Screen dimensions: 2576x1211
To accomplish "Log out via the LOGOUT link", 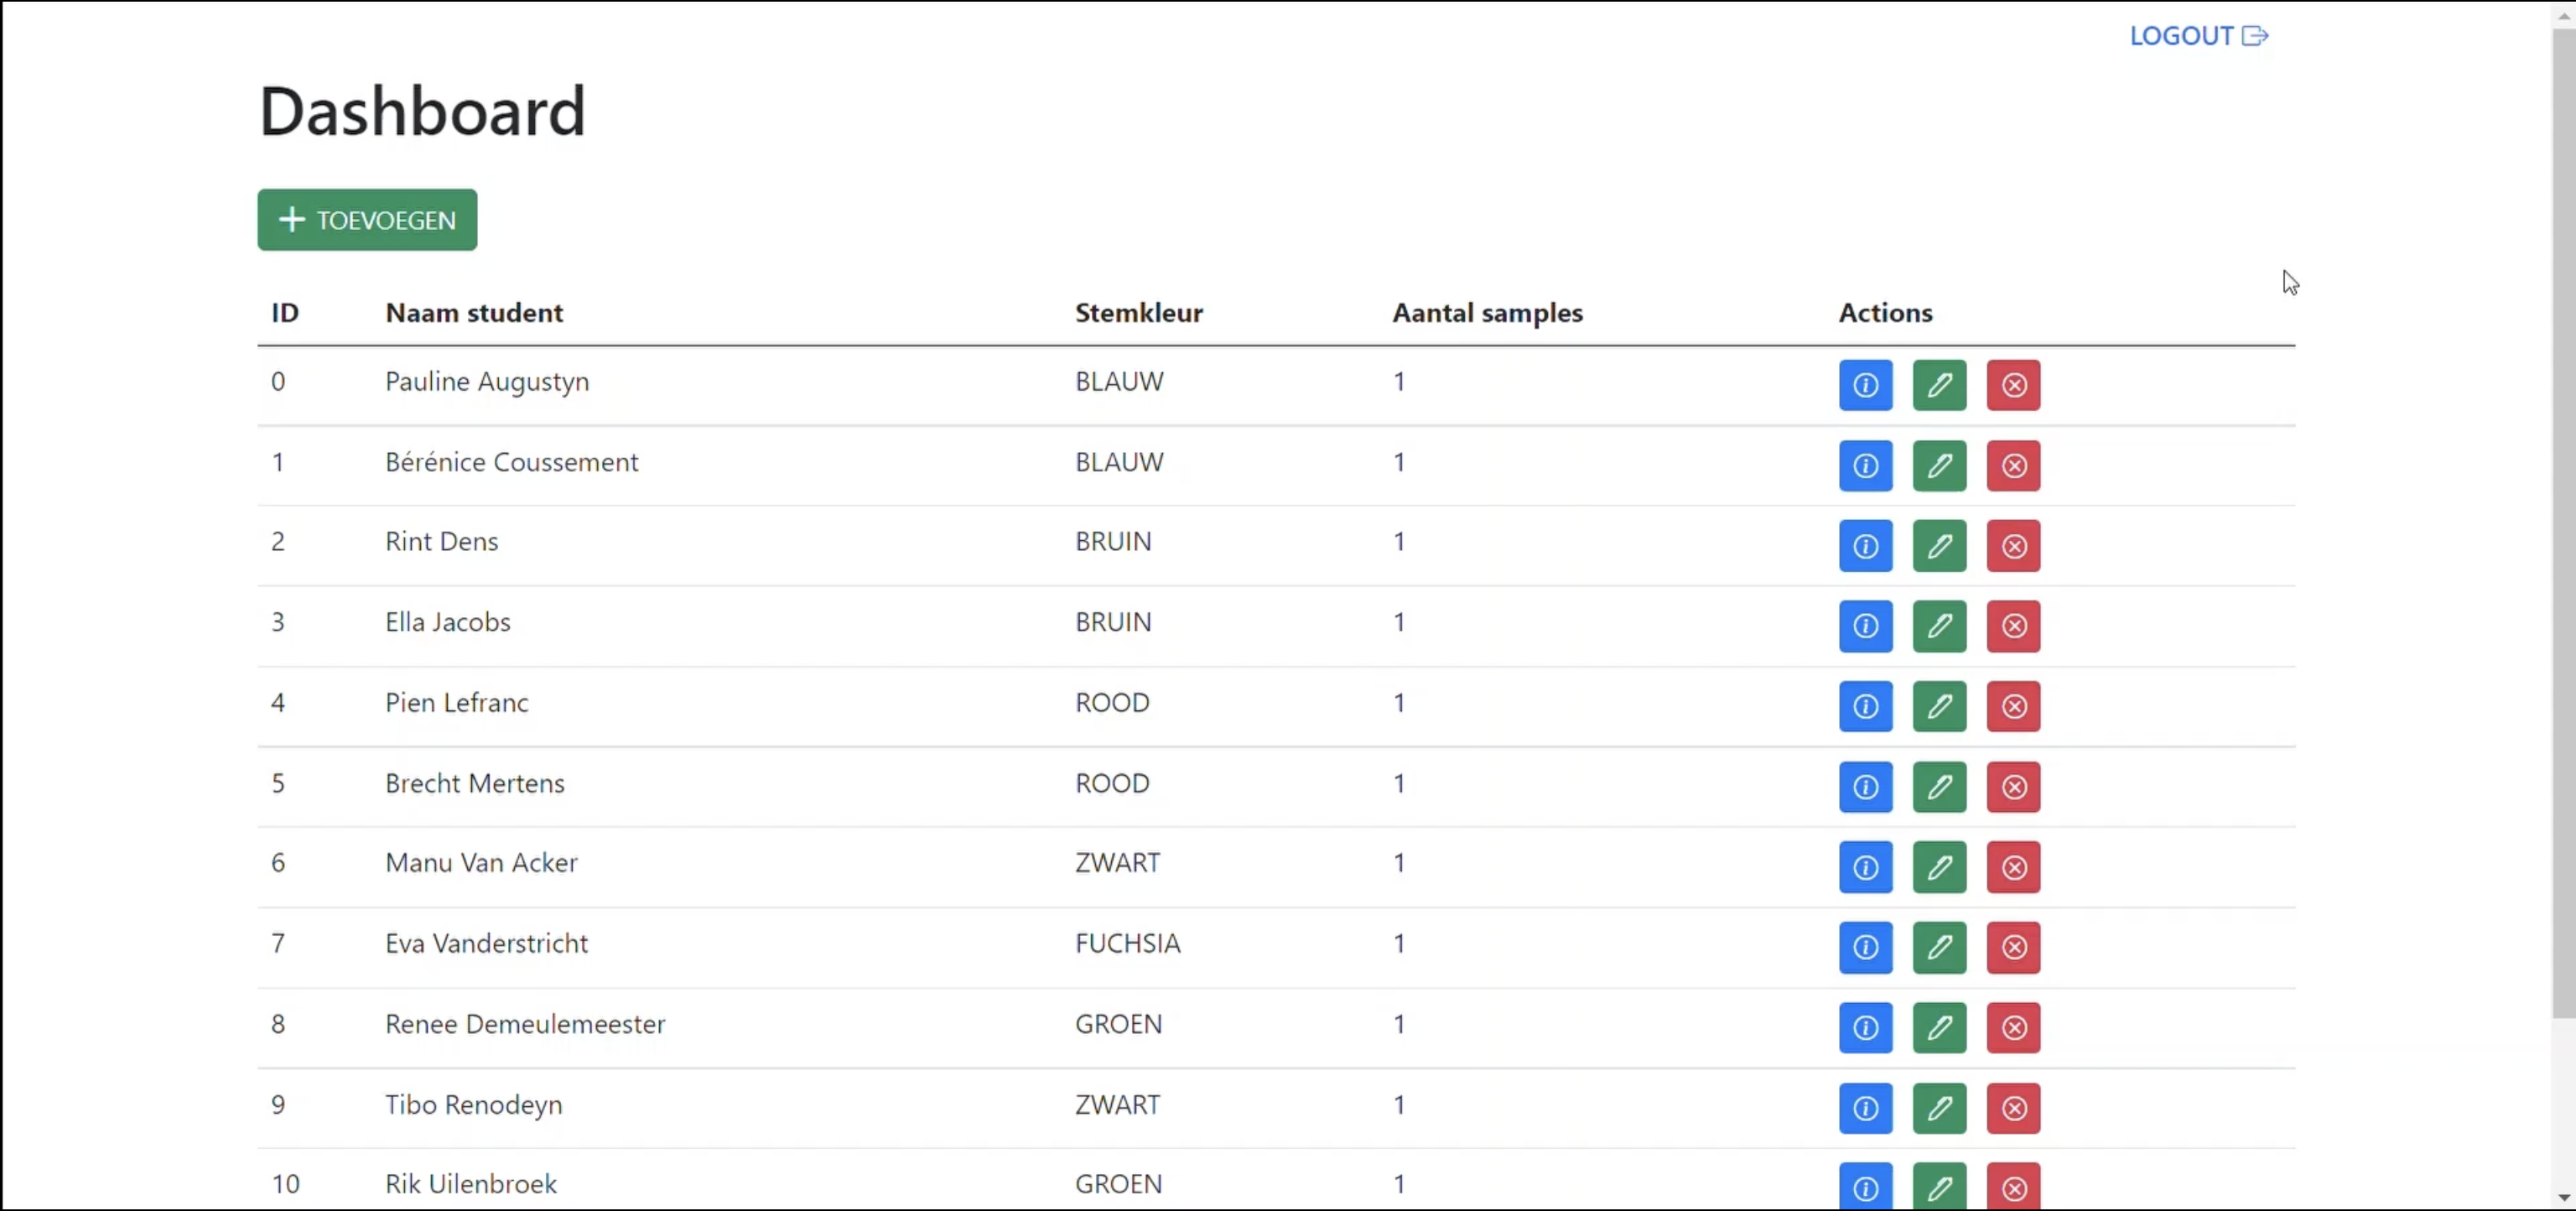I will coord(2198,36).
